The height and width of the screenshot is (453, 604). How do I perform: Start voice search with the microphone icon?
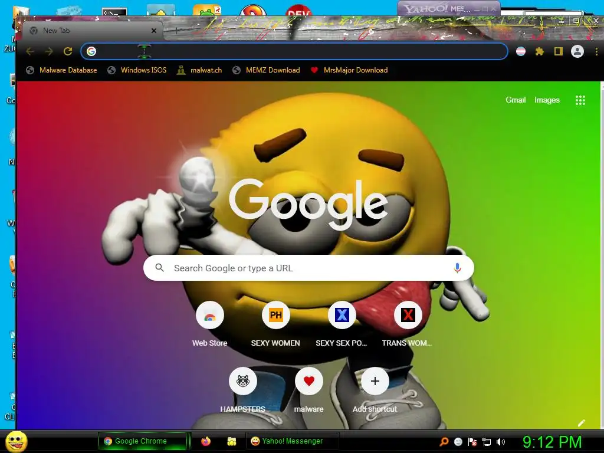pyautogui.click(x=457, y=268)
